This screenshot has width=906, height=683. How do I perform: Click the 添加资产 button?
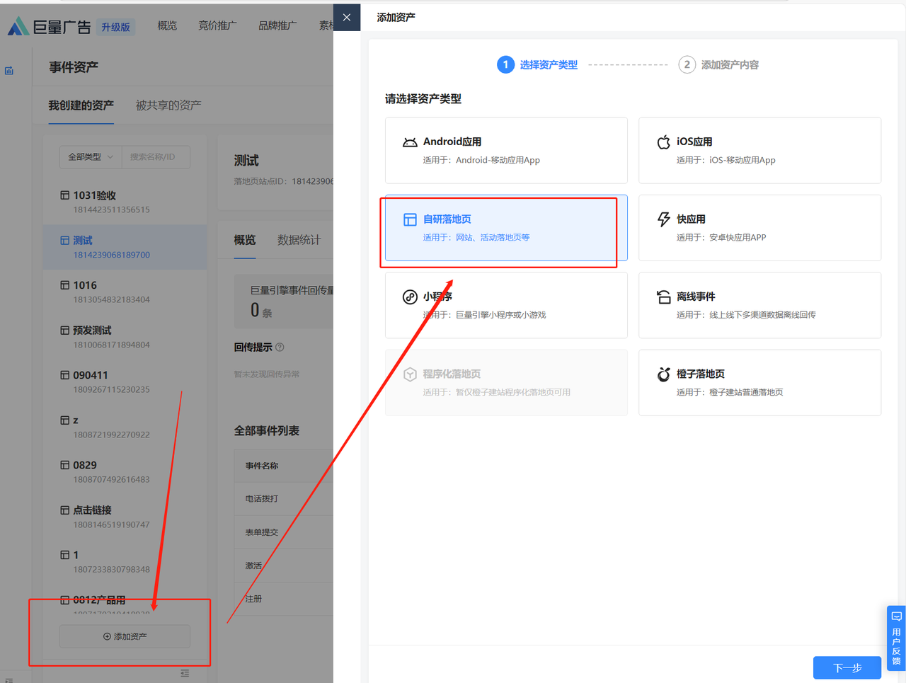coord(125,636)
